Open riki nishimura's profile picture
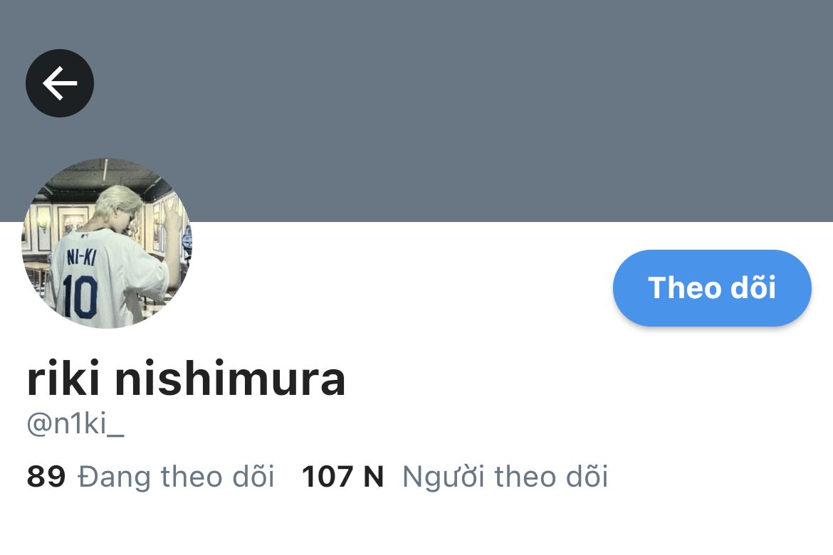Viewport: 833px width, 555px height. [x=106, y=243]
